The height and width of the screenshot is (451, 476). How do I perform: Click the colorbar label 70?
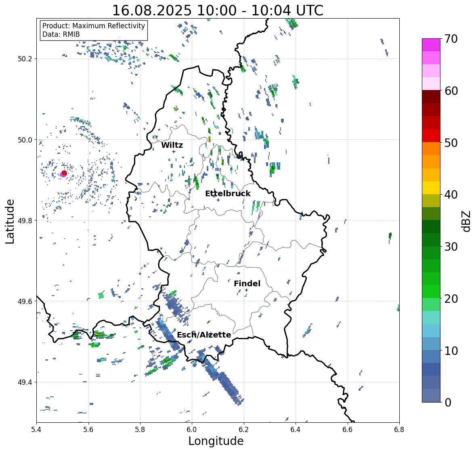(451, 39)
